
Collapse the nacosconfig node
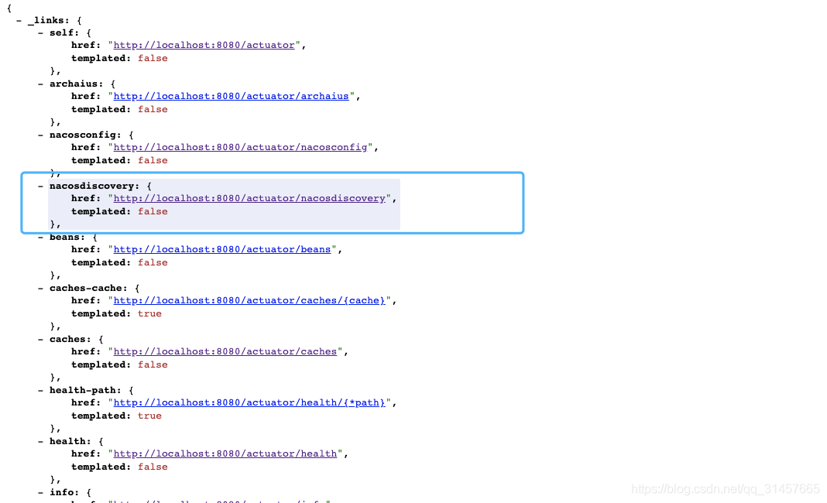[40, 135]
